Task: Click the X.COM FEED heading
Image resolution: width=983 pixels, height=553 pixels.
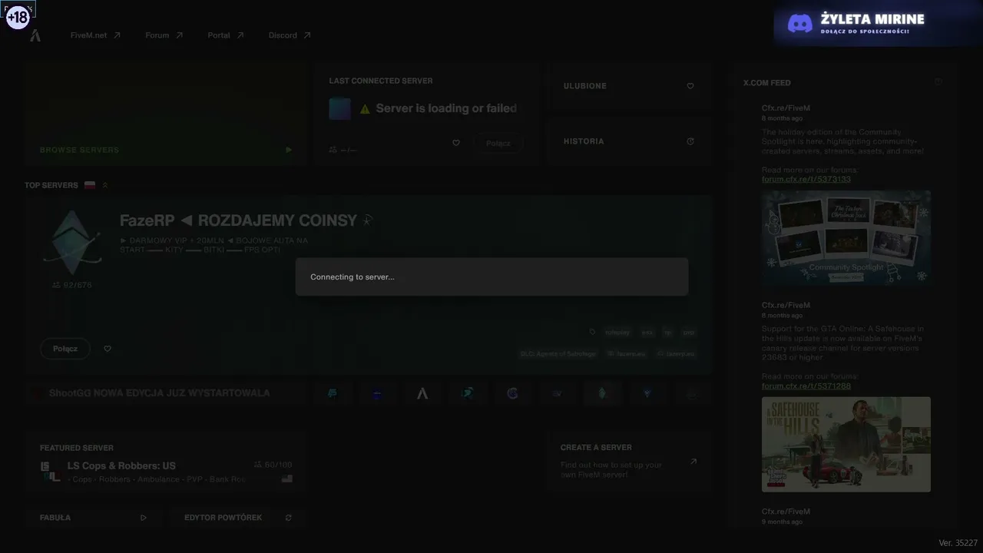Action: point(767,83)
